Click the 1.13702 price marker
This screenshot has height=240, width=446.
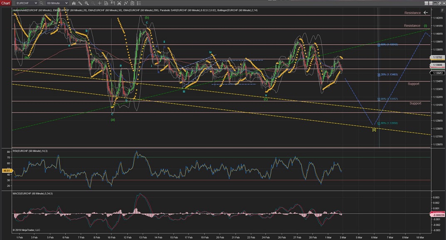click(437, 57)
